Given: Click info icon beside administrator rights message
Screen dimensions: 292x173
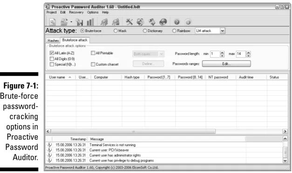Looking at the screenshot, I should coord(49,155).
